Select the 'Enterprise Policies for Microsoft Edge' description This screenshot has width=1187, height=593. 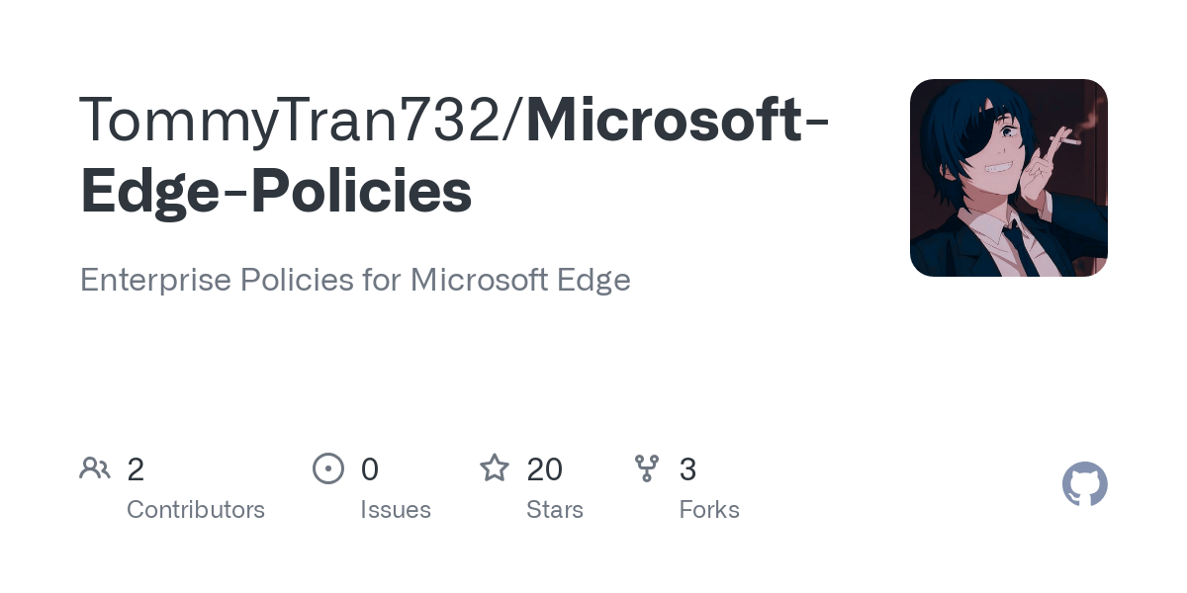tap(355, 280)
